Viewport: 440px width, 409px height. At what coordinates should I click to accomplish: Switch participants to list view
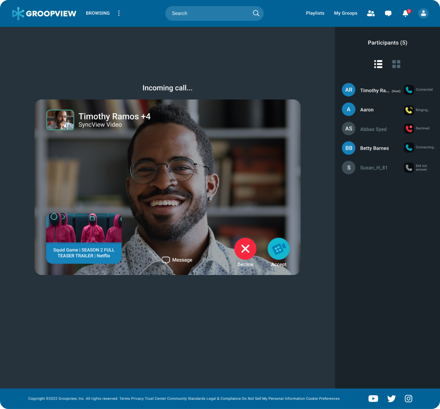pyautogui.click(x=378, y=64)
